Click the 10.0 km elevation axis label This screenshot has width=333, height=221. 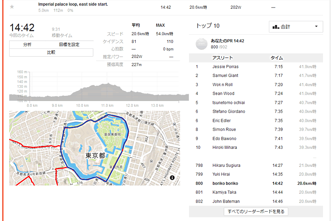click(x=82, y=105)
